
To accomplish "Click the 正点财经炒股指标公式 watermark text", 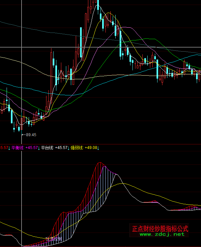I will pos(160,229).
